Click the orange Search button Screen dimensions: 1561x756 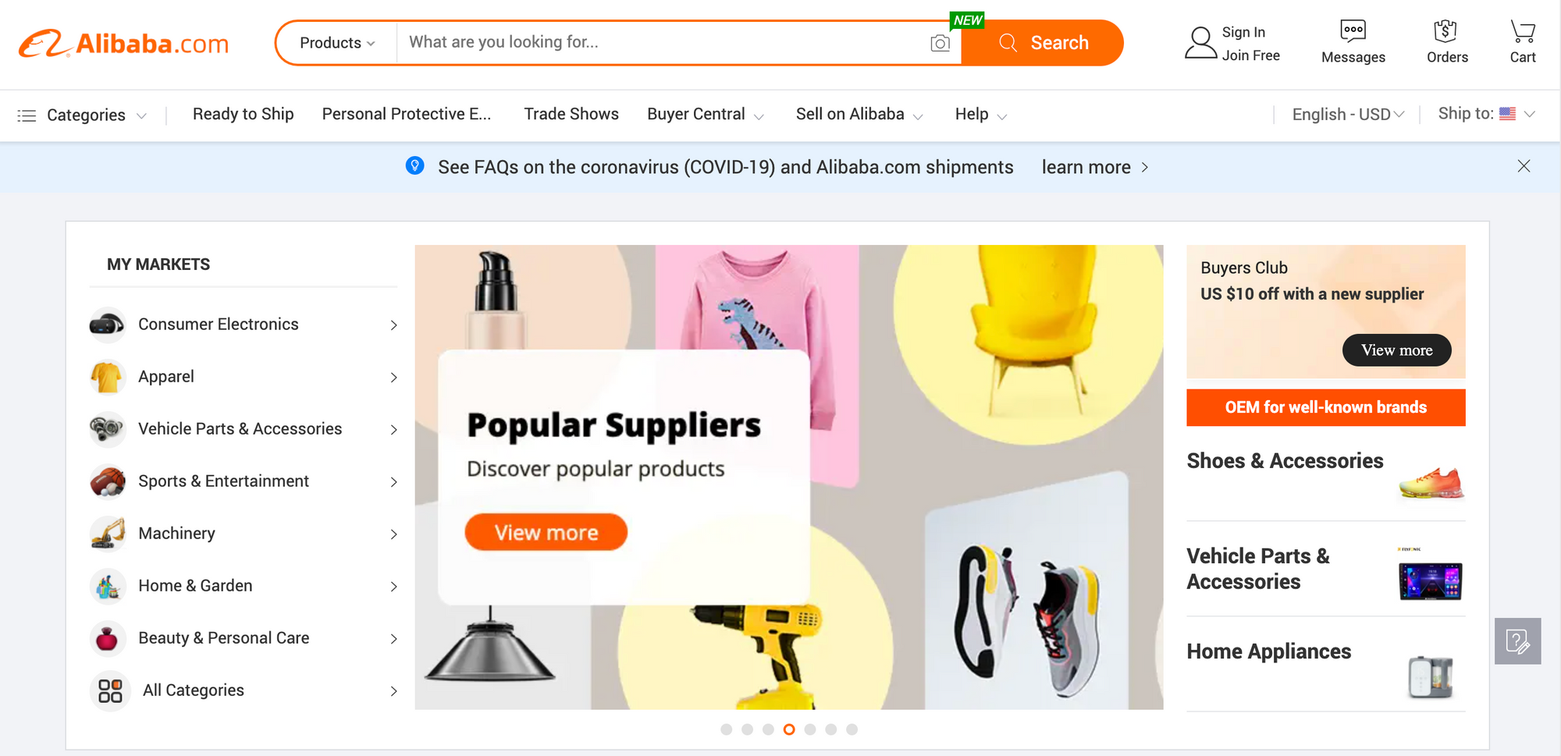coord(1042,43)
